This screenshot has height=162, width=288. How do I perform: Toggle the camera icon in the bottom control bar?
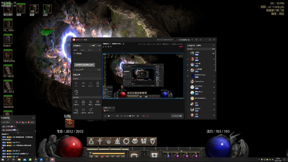point(143,116)
